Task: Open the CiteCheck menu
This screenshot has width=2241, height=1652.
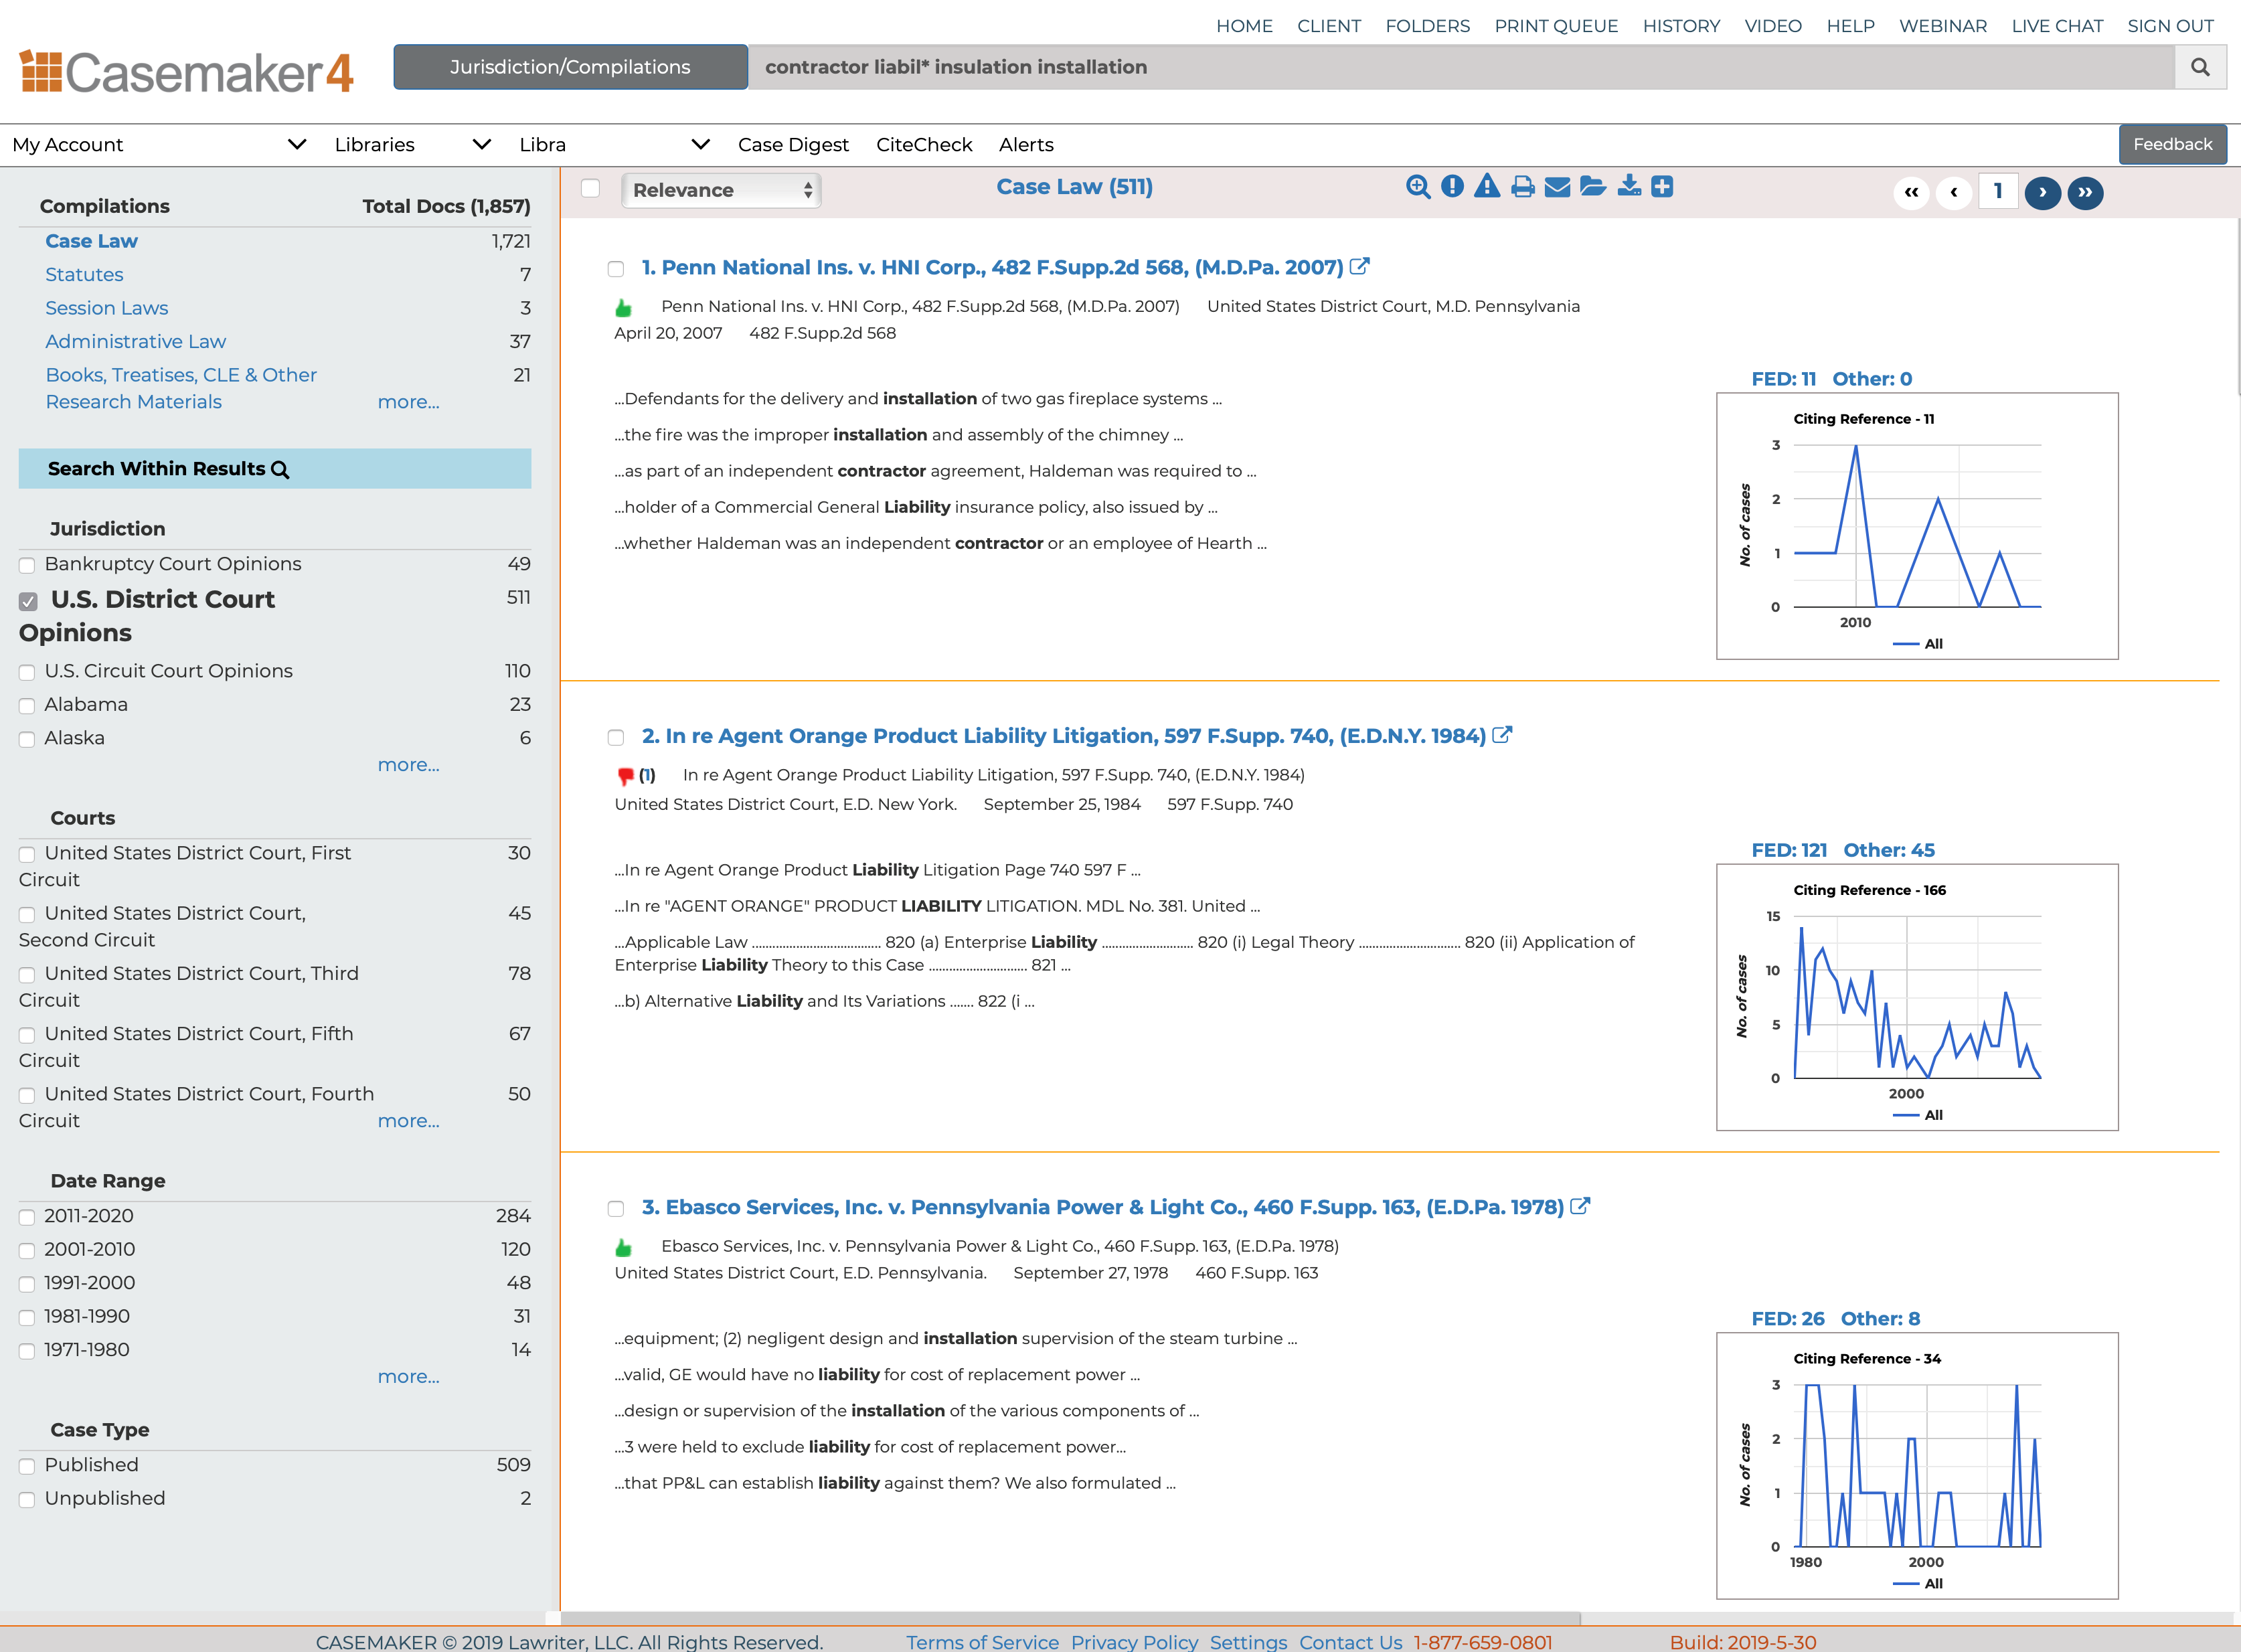Action: 924,144
